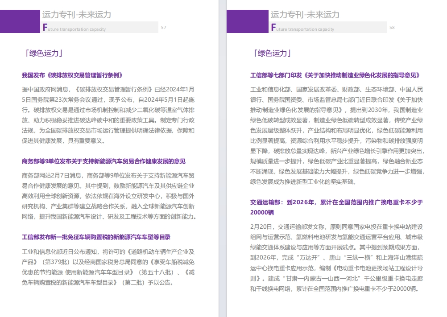The image size is (447, 317).
Task: Click the line starting 则》。建成“甘肃—内蒙古—山西—河北”
Action: [x=336, y=278]
